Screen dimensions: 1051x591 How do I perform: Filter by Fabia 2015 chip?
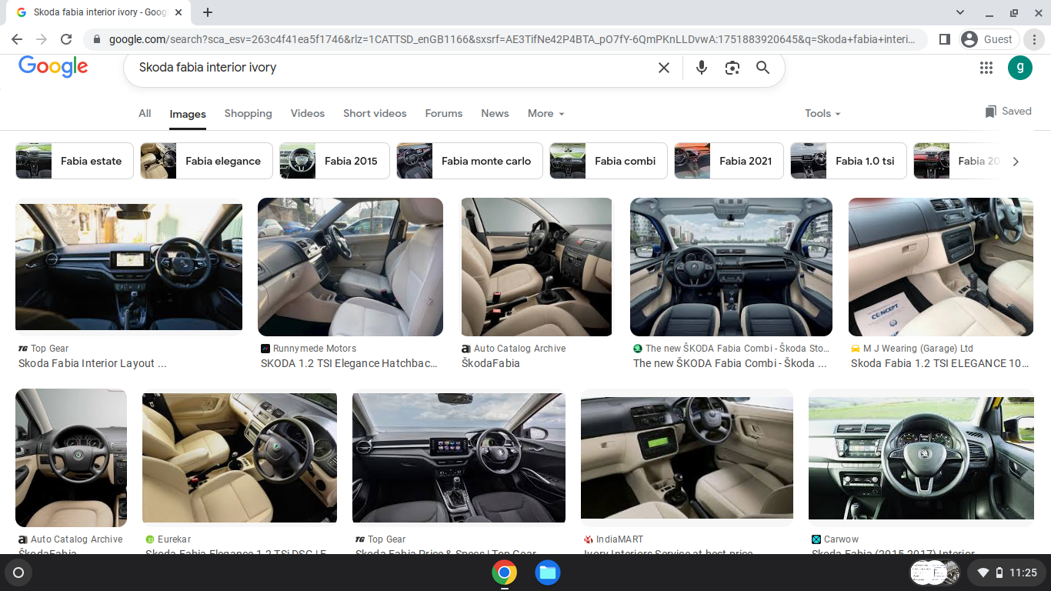[335, 161]
